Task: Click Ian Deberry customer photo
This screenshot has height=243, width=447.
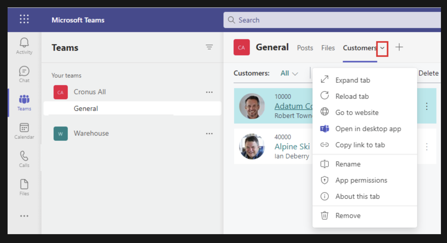Action: coord(252,147)
